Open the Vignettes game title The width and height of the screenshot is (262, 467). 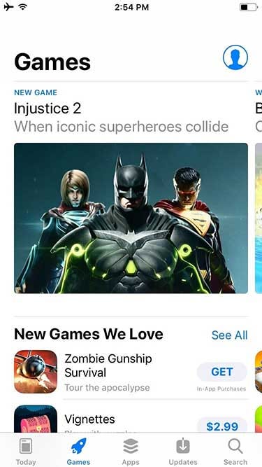click(89, 419)
